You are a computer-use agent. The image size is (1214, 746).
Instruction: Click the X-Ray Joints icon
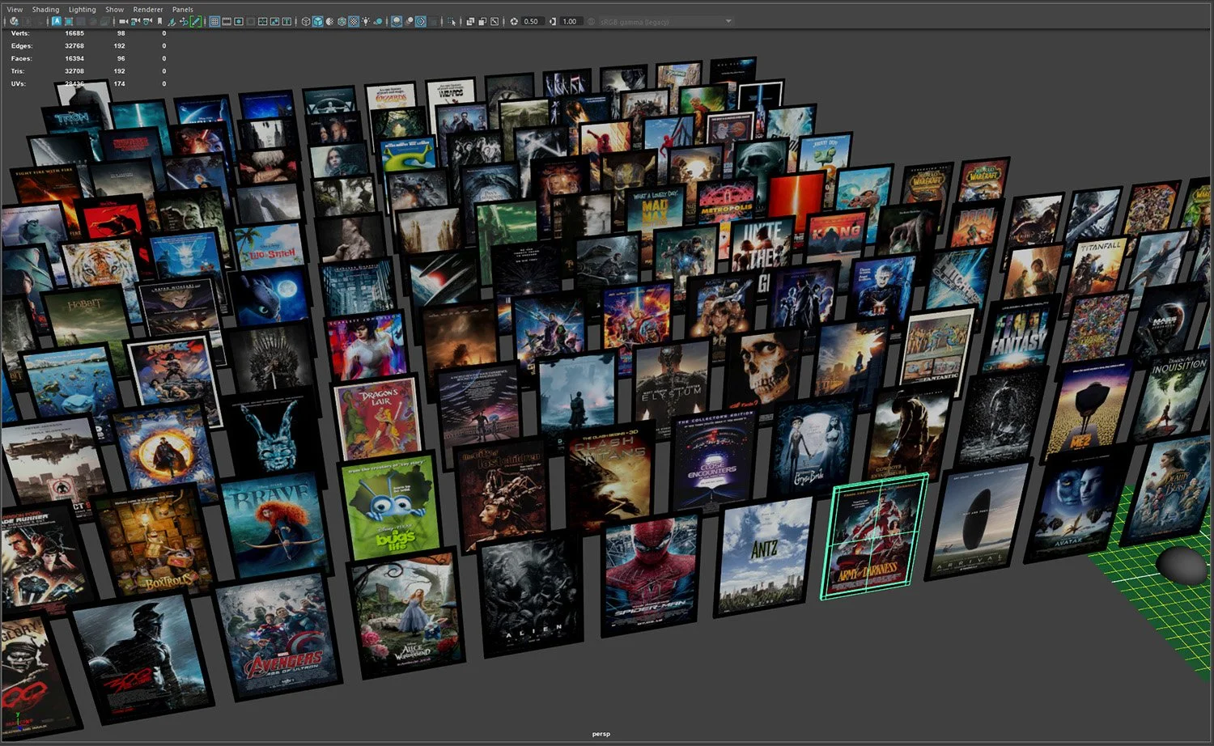[495, 21]
